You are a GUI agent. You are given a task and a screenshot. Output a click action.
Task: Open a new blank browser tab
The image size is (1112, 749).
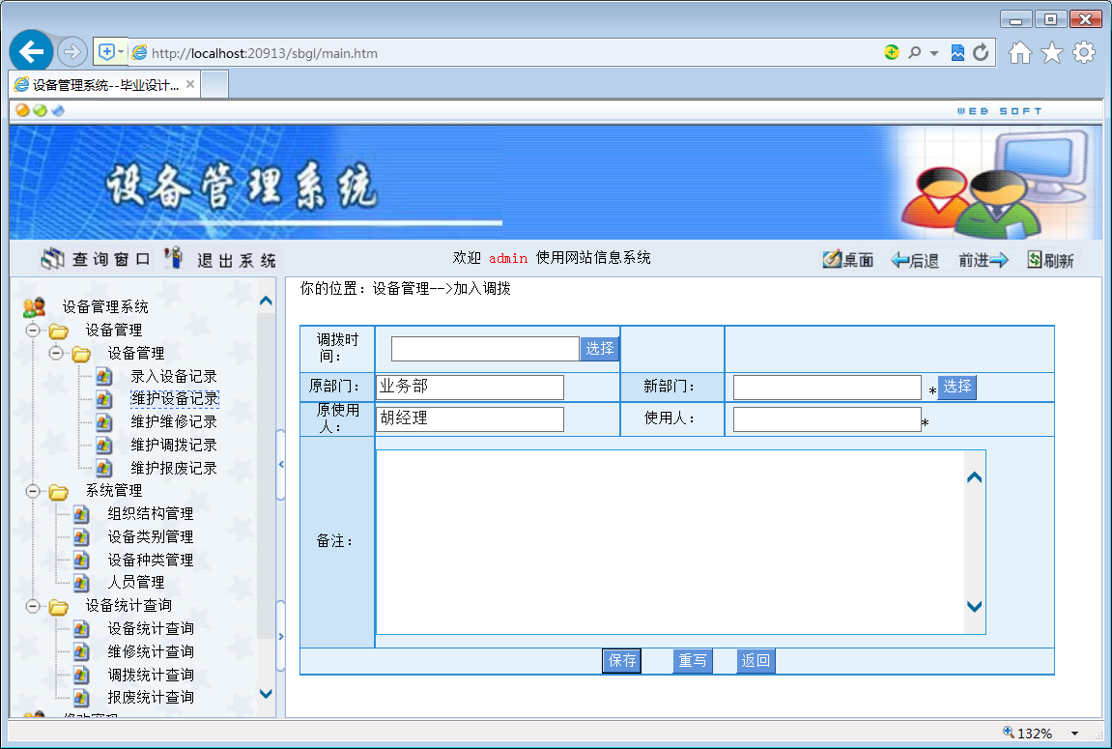[214, 85]
